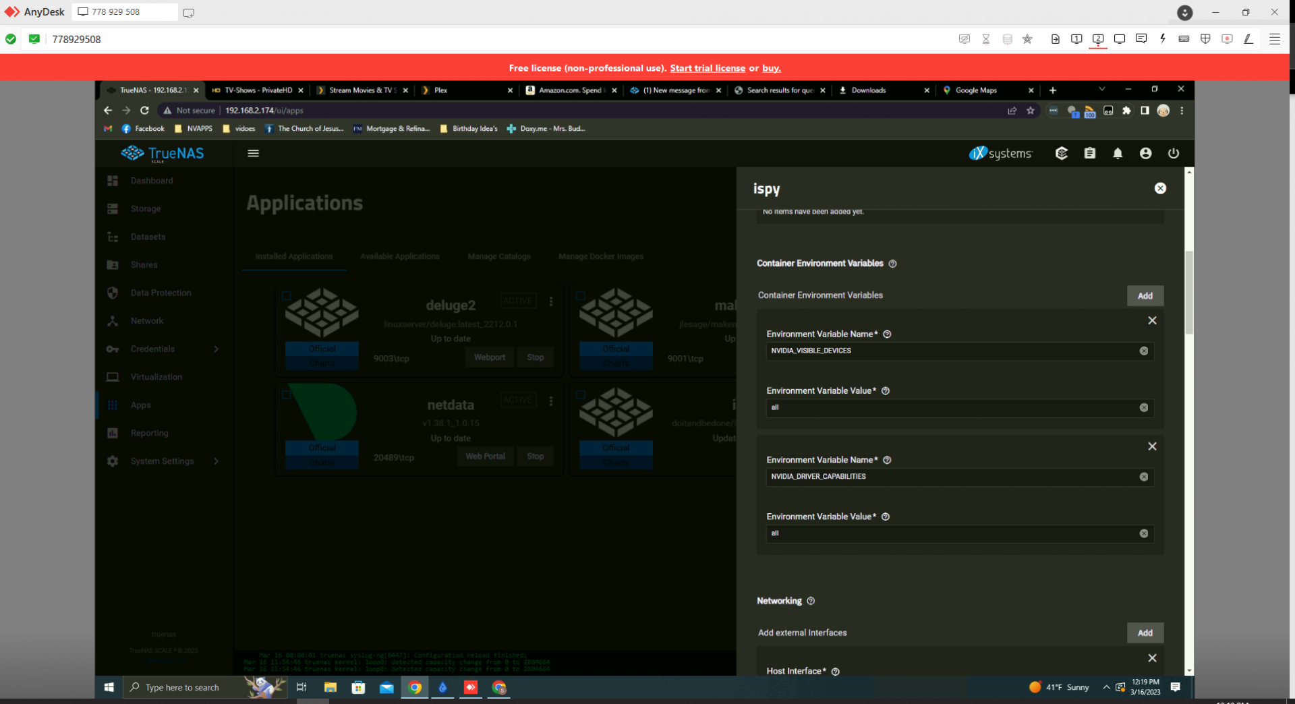Open the alerts bell icon
Image resolution: width=1295 pixels, height=704 pixels.
point(1118,154)
